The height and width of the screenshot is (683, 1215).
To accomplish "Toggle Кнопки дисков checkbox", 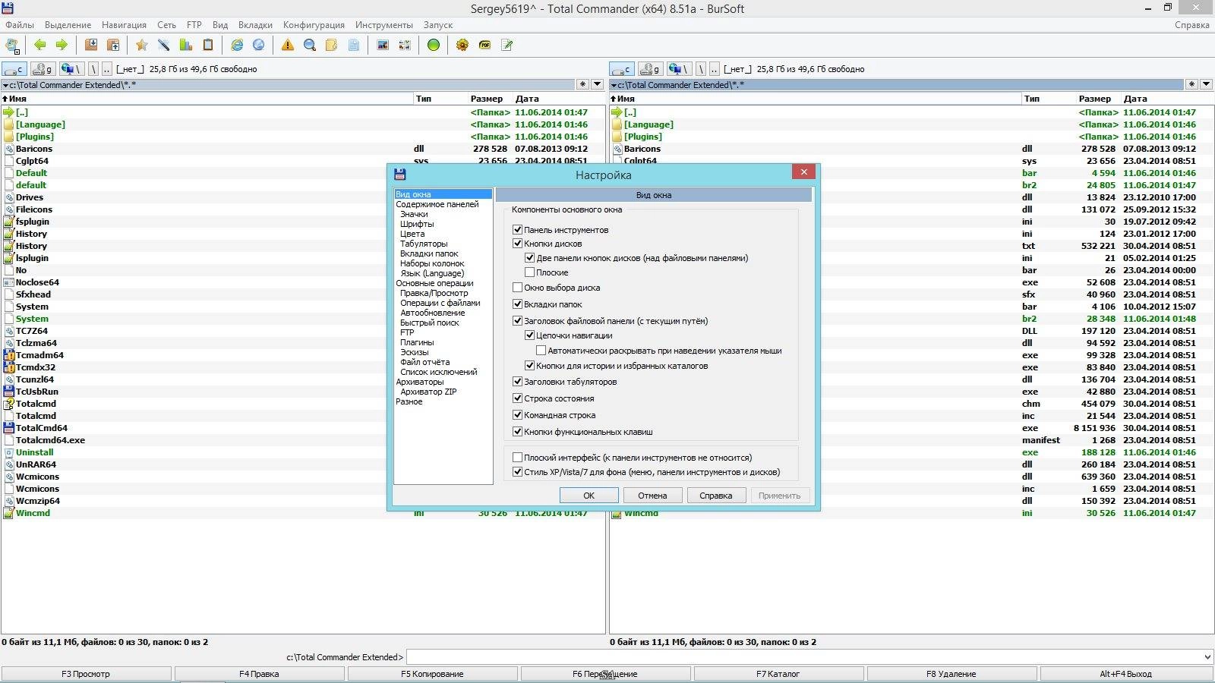I will (x=518, y=244).
